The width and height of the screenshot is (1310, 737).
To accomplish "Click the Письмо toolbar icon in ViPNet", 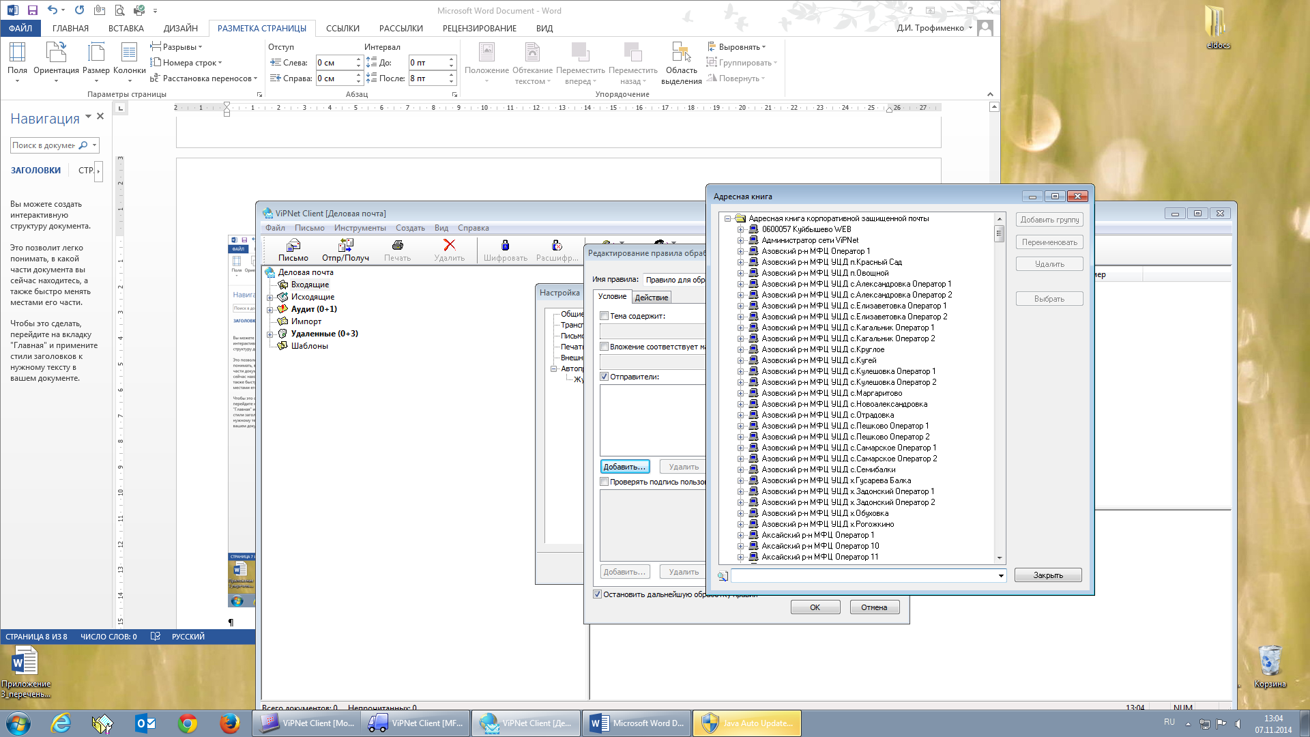I will click(x=293, y=245).
